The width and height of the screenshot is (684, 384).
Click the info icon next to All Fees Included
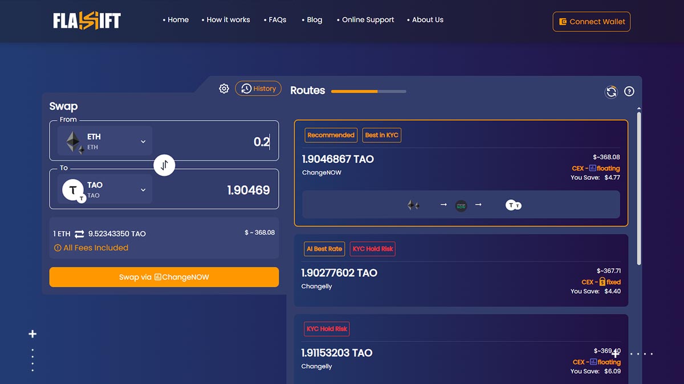point(58,248)
